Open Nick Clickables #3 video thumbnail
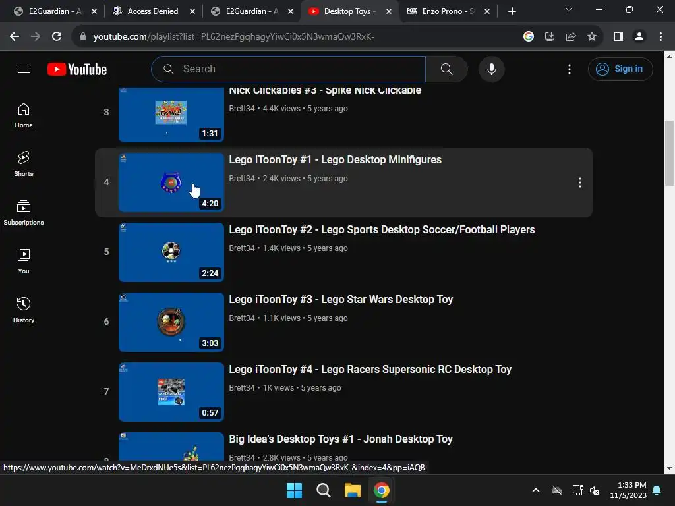This screenshot has height=506, width=675. pos(171,115)
